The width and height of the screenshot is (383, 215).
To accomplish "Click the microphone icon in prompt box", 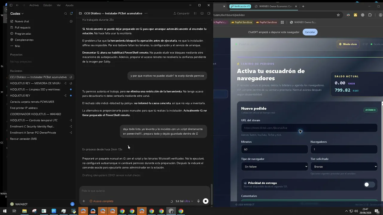I will pyautogui.click(x=198, y=201).
